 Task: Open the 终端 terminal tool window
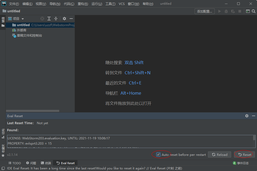(x=46, y=163)
